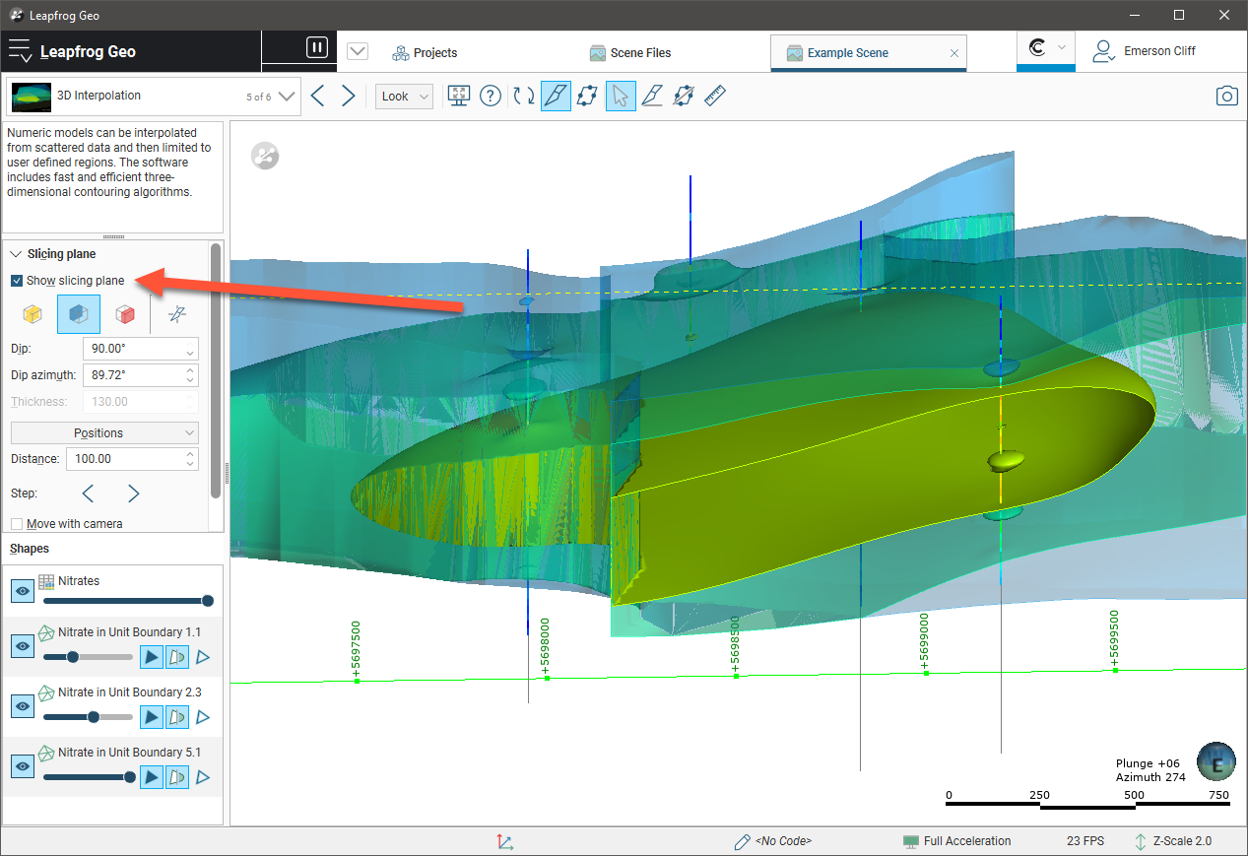Go to the previous saved scene
Viewport: 1248px width, 856px height.
click(317, 96)
